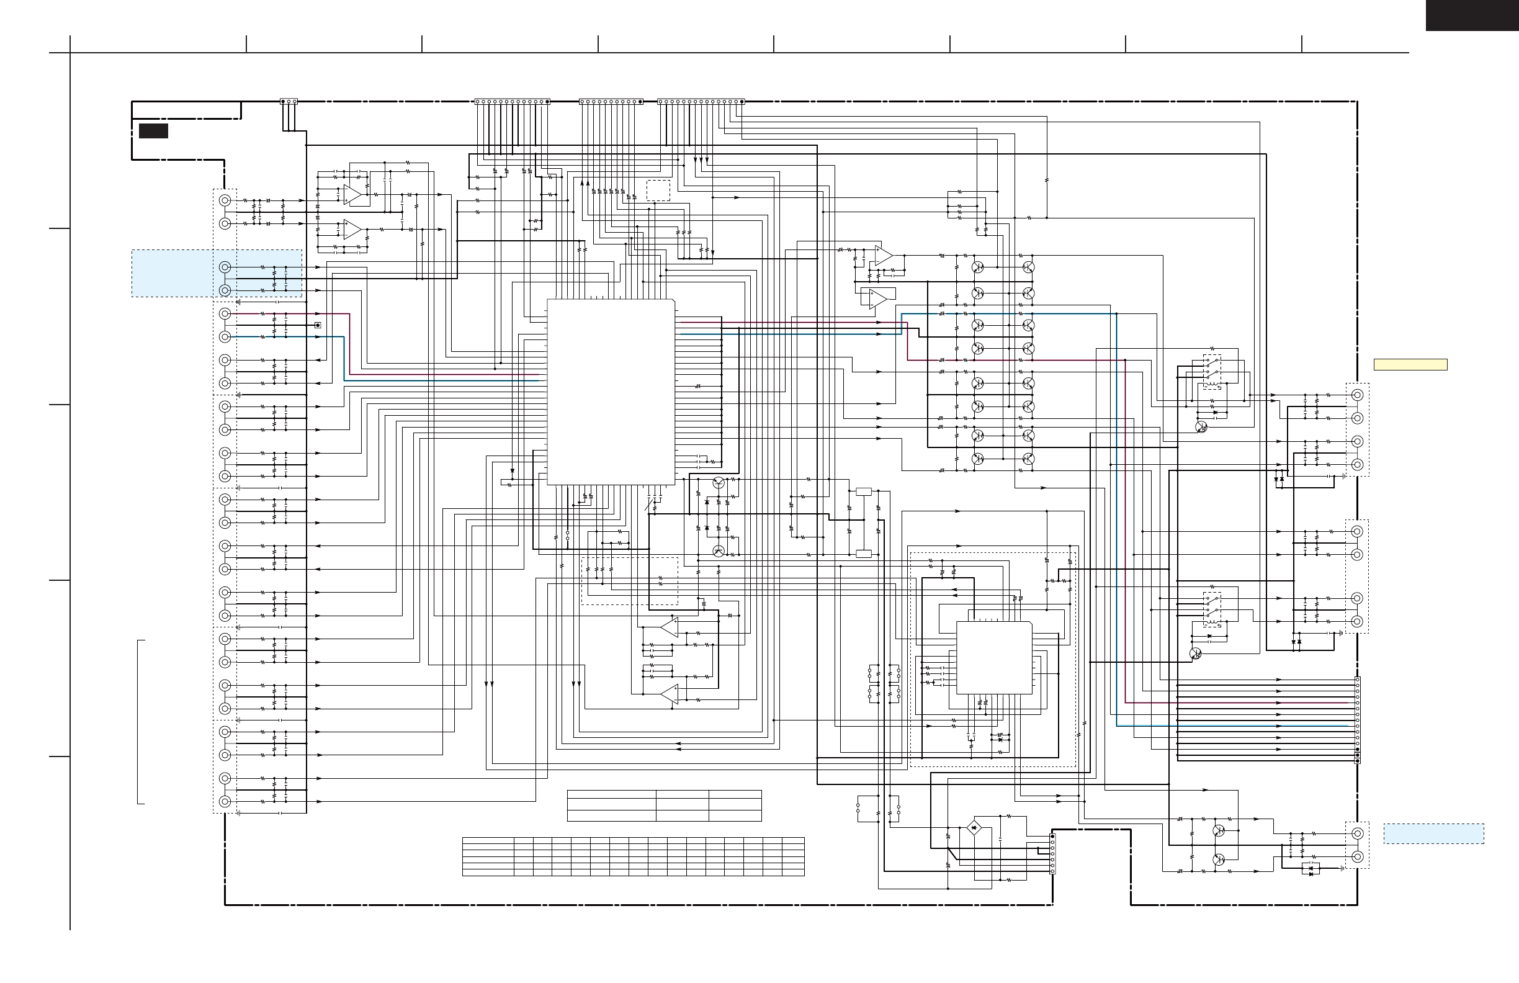Select the long vertical pin connector on right edge
1519x983 pixels.
point(1358,720)
